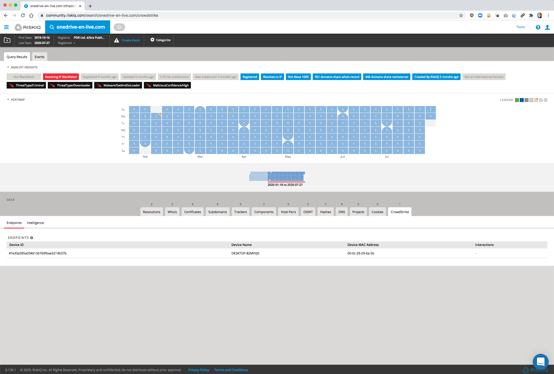
Task: Open the Privacy Policy link
Action: pyautogui.click(x=199, y=370)
